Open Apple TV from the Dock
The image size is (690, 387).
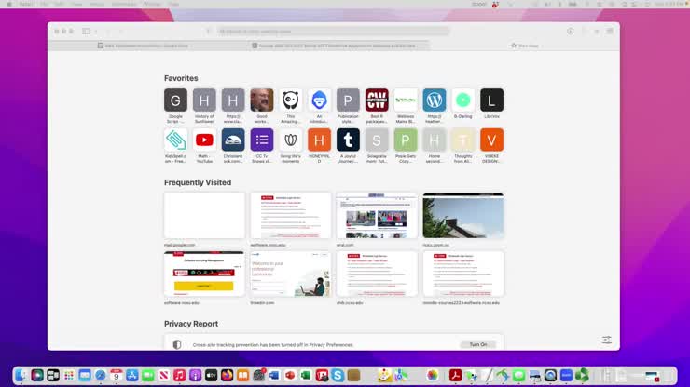[x=212, y=375]
